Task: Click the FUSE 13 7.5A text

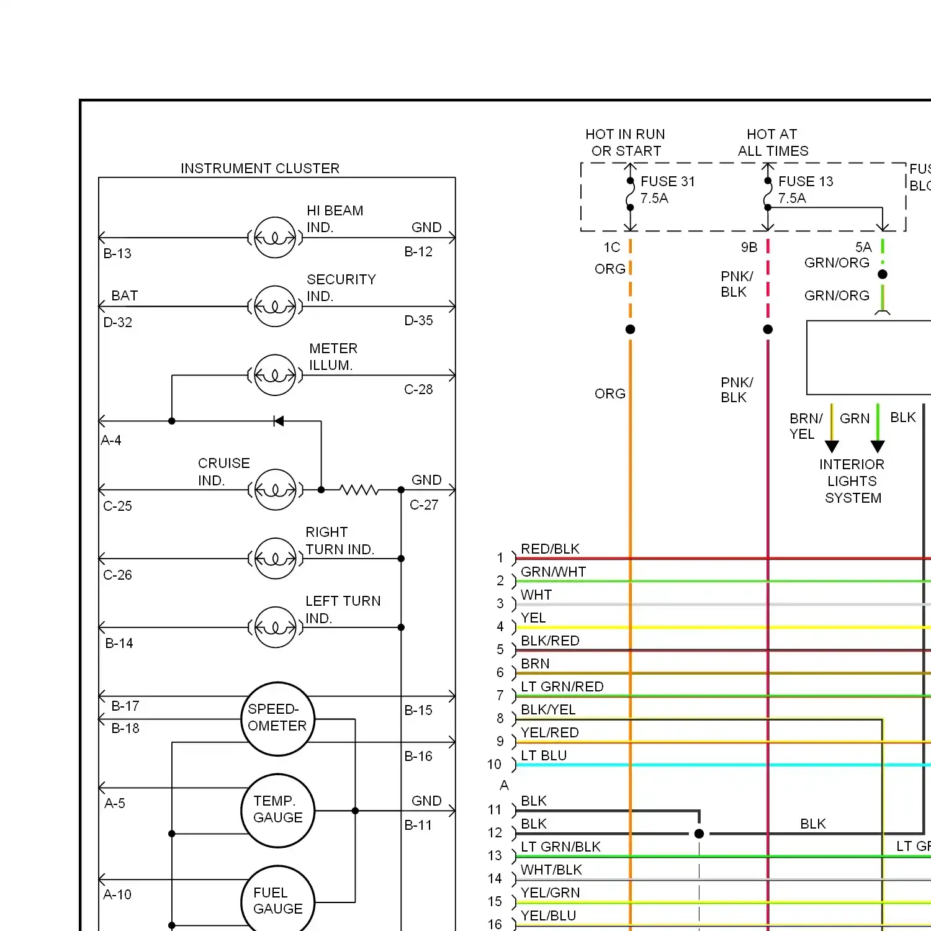Action: [806, 190]
